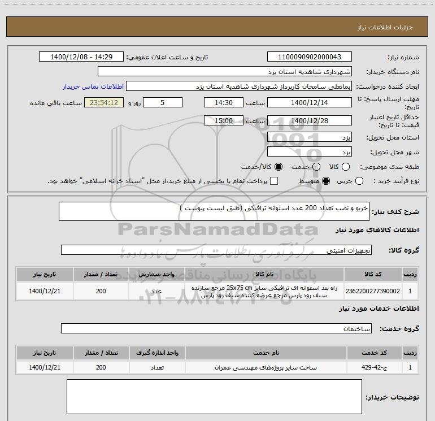Click the goods unit cell عدد
Image resolution: width=435 pixels, height=421 pixels.
click(156, 291)
